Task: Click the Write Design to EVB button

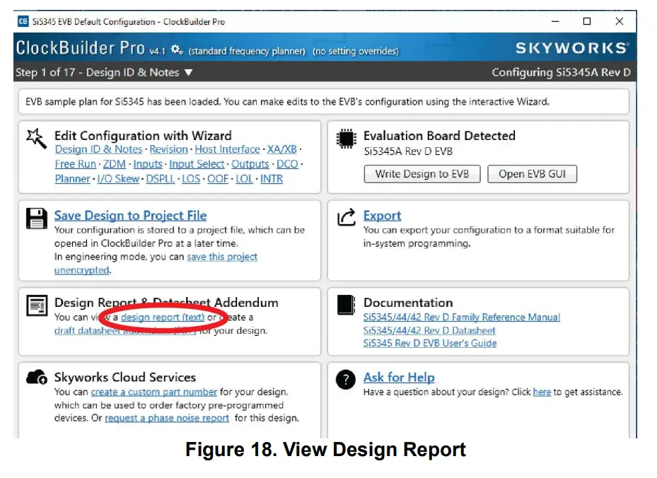Action: 421,174
